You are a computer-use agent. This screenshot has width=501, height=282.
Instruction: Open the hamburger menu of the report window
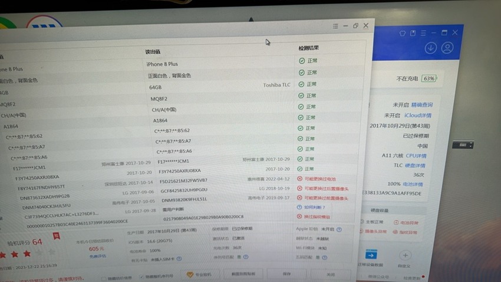click(335, 26)
